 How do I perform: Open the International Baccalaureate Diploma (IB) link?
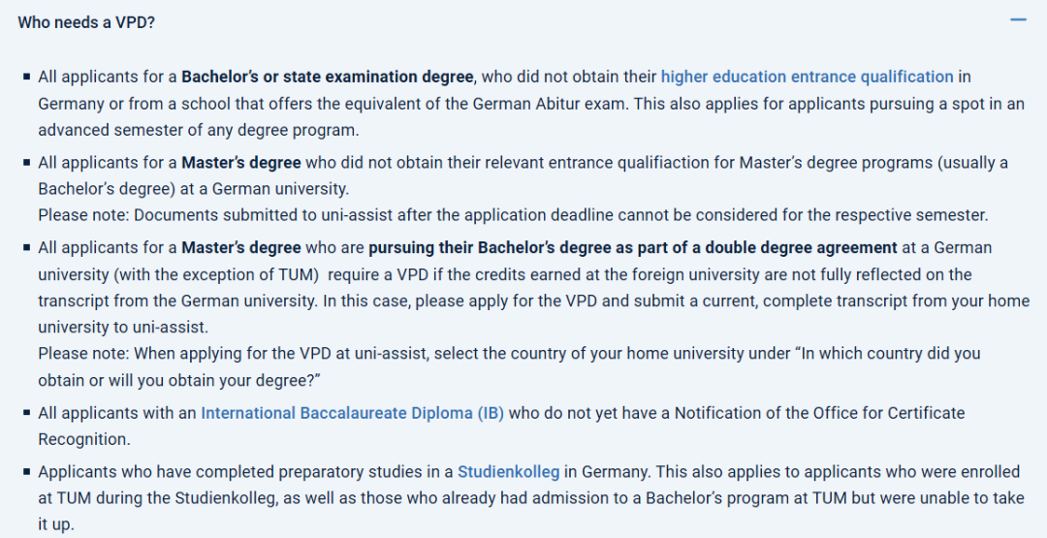[x=352, y=413]
